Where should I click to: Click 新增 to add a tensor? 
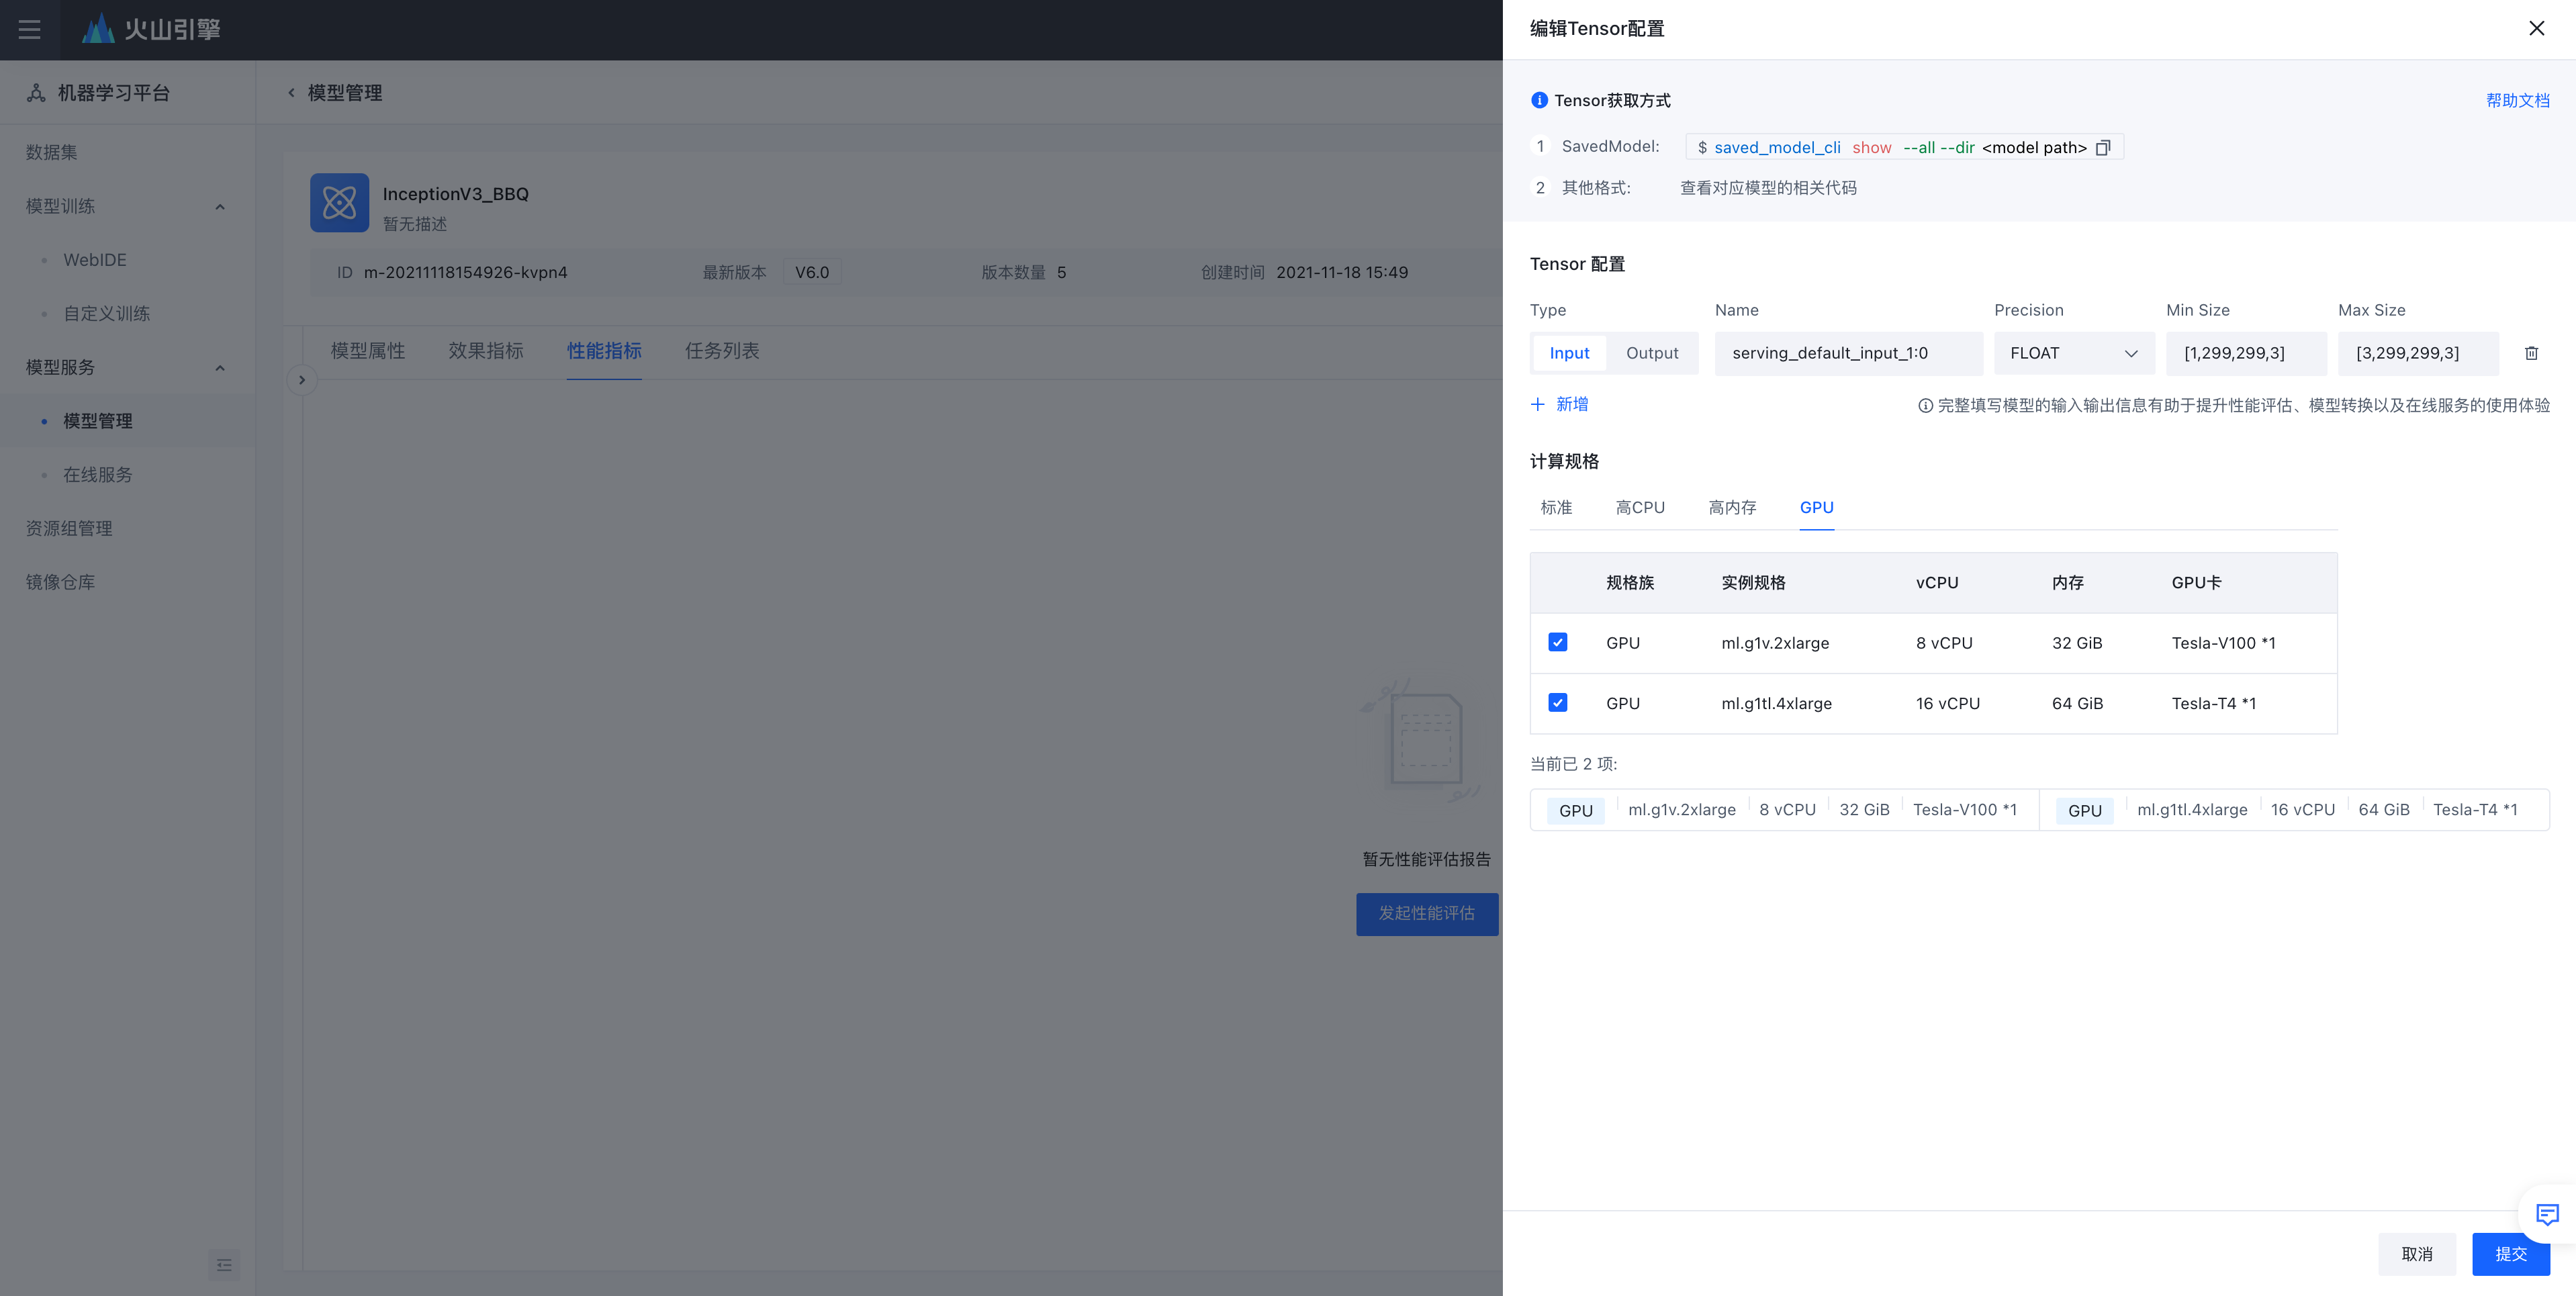pos(1572,404)
